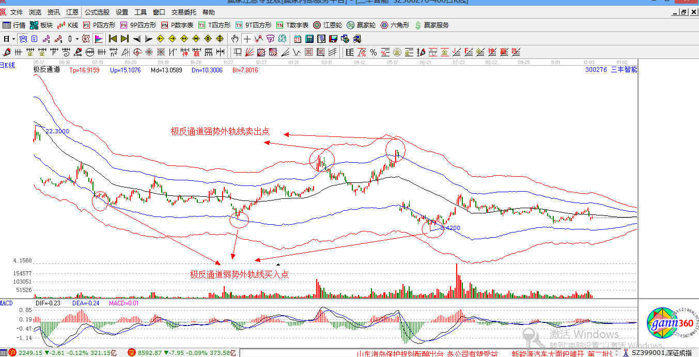Open the candlestick style dropdown arrow
Screen dimensions: 699x357
(x=77, y=39)
